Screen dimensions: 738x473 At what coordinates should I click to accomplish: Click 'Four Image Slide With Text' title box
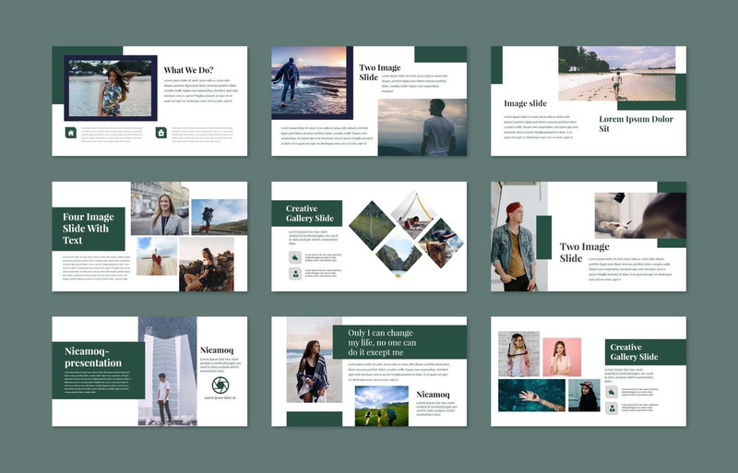pyautogui.click(x=89, y=229)
